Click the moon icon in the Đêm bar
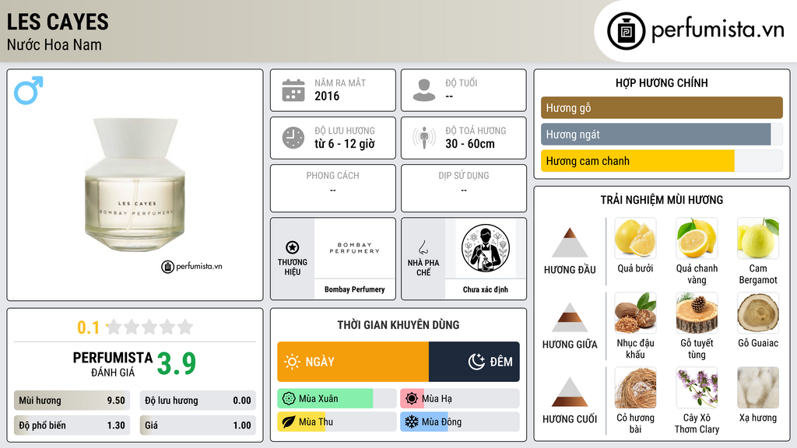This screenshot has height=448, width=797. [476, 362]
